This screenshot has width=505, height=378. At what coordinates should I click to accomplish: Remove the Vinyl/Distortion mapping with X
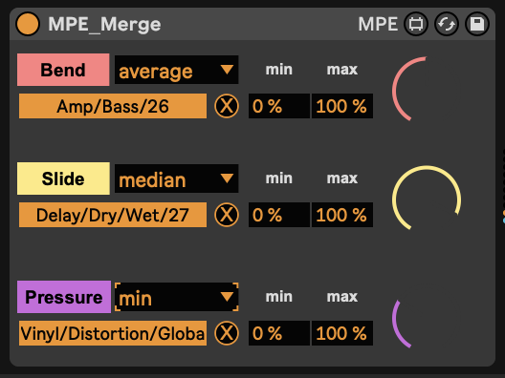[227, 333]
